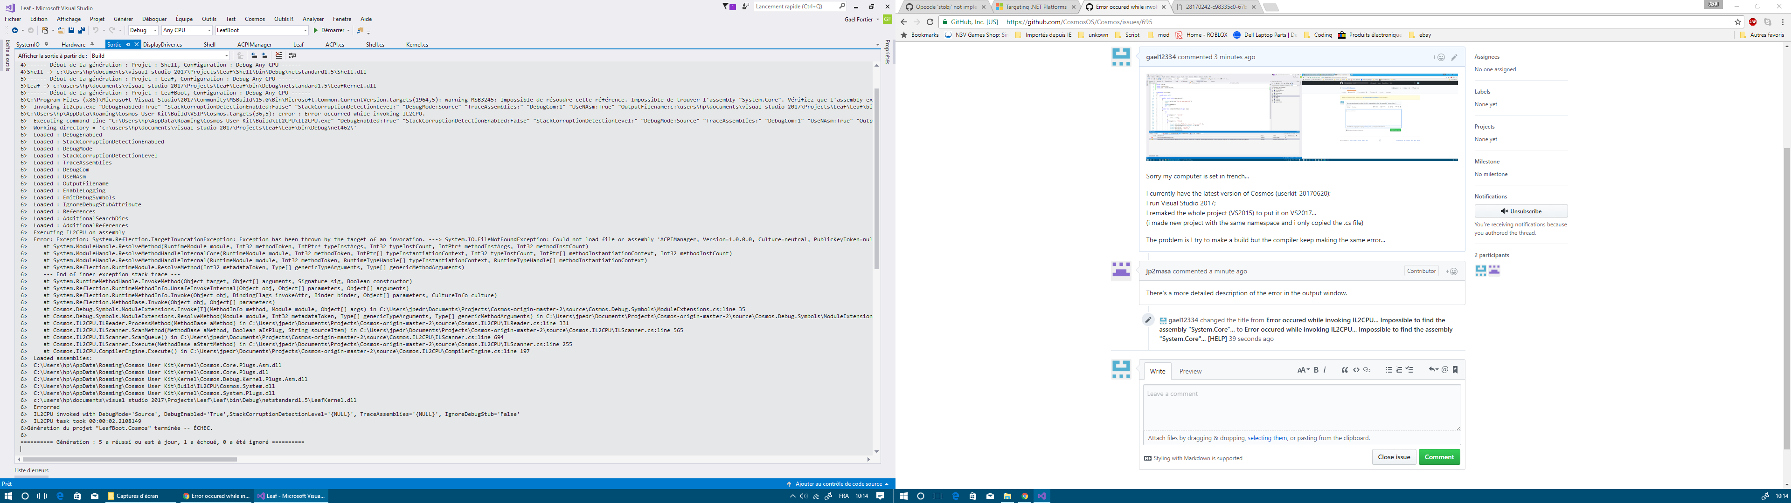Expand the Démarrer button dropdown arrow
The width and height of the screenshot is (1791, 503).
[x=348, y=31]
